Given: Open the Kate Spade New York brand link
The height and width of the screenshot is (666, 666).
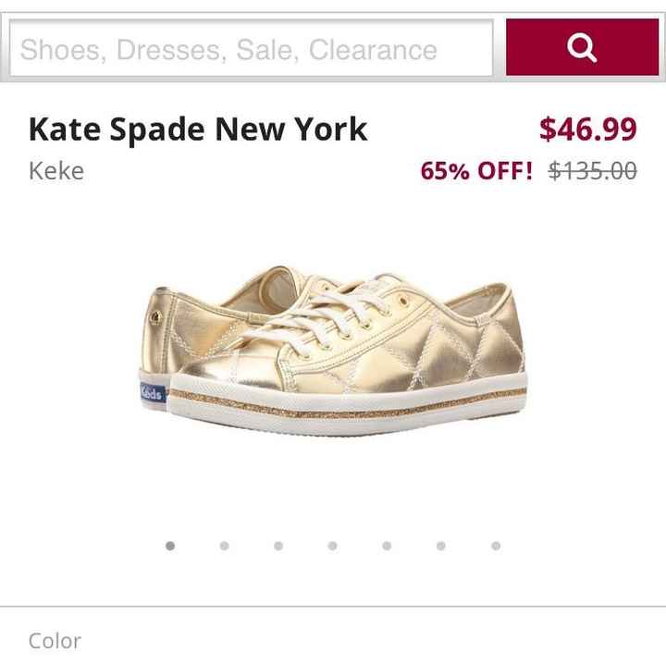Looking at the screenshot, I should point(198,129).
